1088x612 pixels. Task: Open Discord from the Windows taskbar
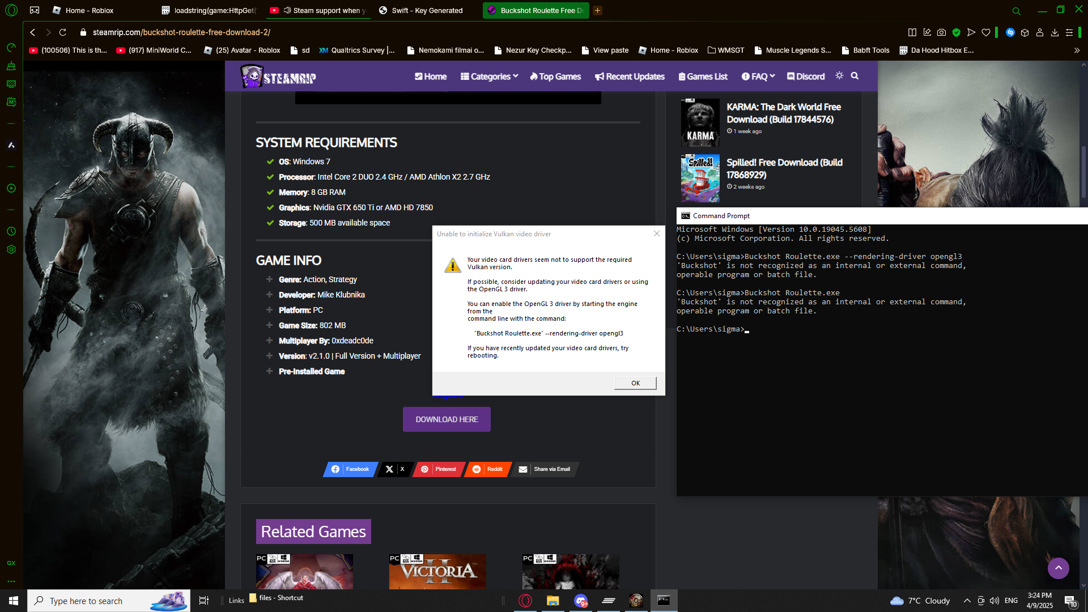[581, 601]
